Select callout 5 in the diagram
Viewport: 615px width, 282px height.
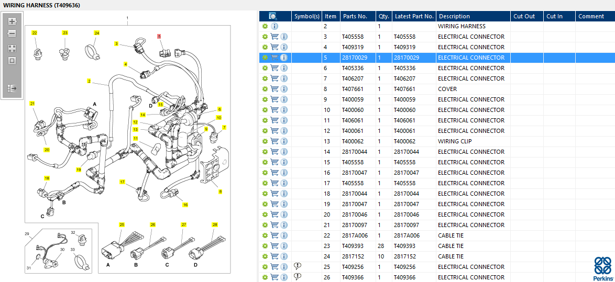click(x=159, y=36)
